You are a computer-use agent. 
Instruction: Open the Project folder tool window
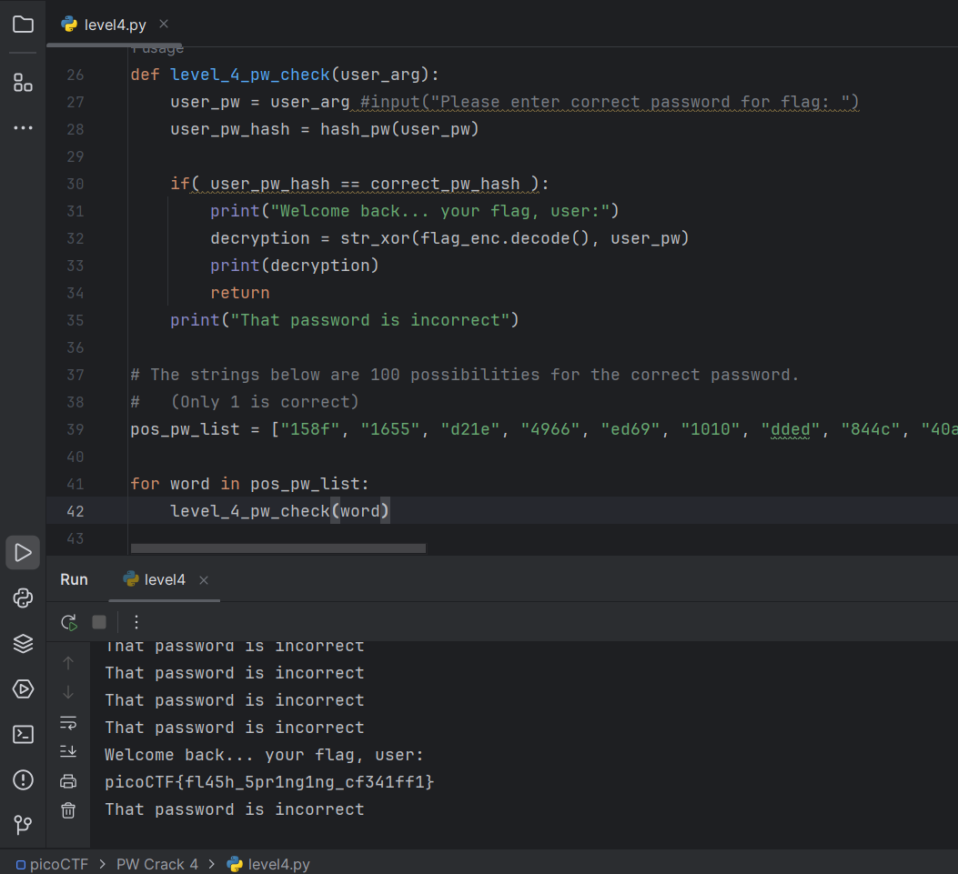point(23,25)
